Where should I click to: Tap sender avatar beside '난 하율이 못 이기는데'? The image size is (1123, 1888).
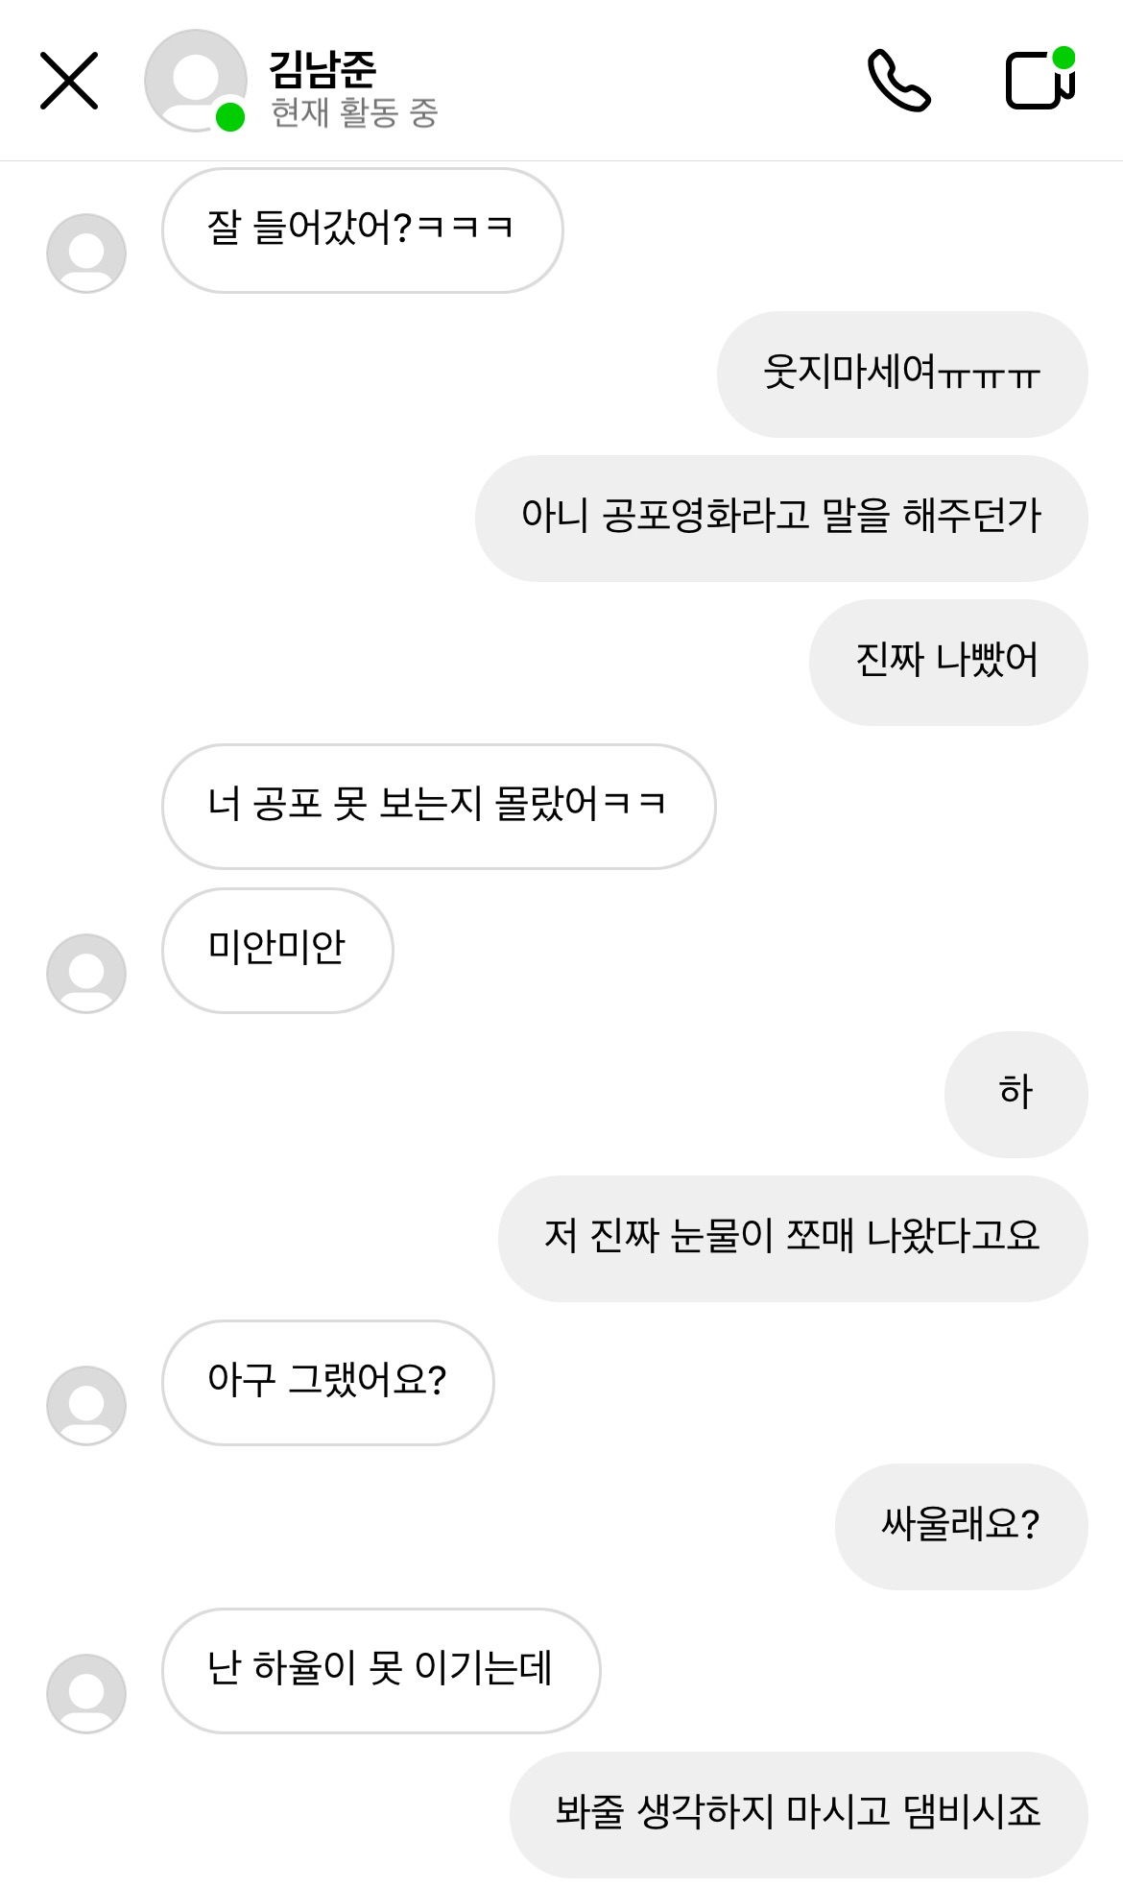(x=86, y=1693)
